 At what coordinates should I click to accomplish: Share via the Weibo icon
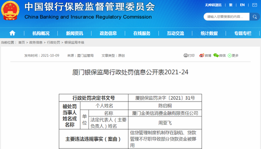coord(201,55)
